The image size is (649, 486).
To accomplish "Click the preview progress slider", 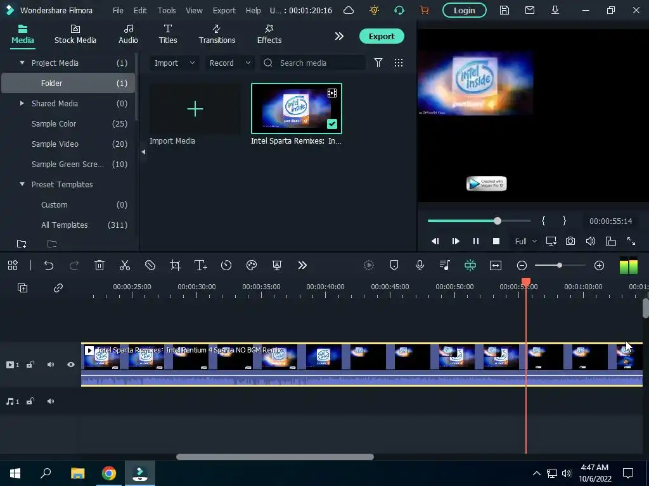I will 479,221.
